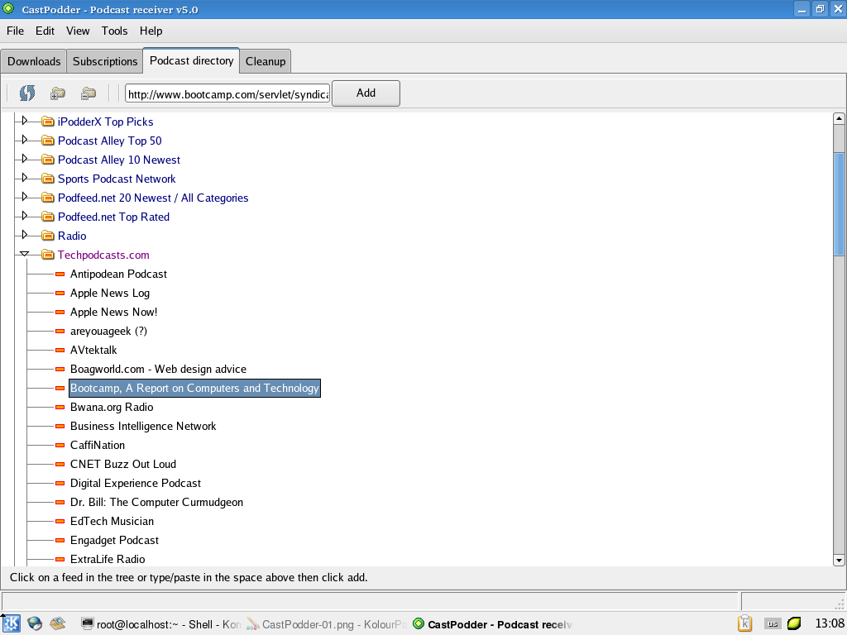Viewport: 847px width, 635px height.
Task: Select Bootcamp, A Report on Computers and Technology
Action: [194, 389]
